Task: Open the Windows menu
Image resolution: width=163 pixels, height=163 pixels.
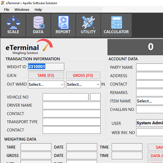Action: pos(22,10)
